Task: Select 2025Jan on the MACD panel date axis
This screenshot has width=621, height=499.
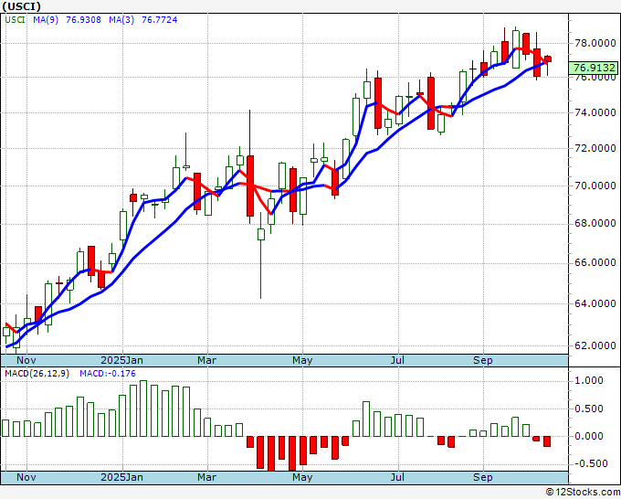Action: click(122, 477)
